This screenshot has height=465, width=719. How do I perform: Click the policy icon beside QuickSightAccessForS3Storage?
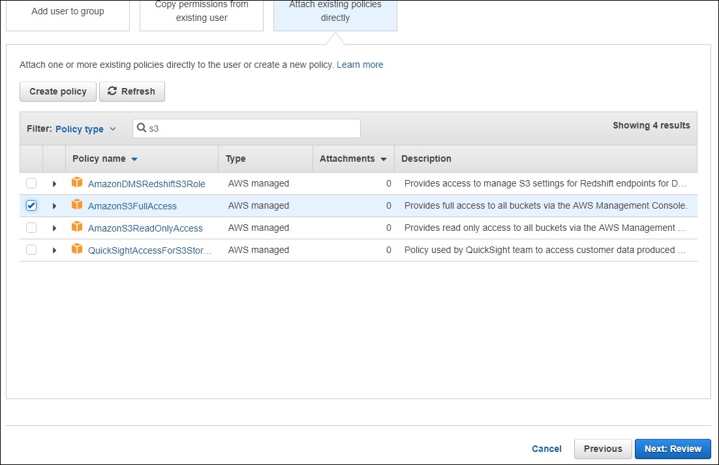click(x=77, y=250)
